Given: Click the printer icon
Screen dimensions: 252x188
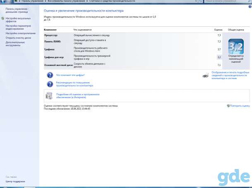Looking at the screenshot, I should [206, 75].
